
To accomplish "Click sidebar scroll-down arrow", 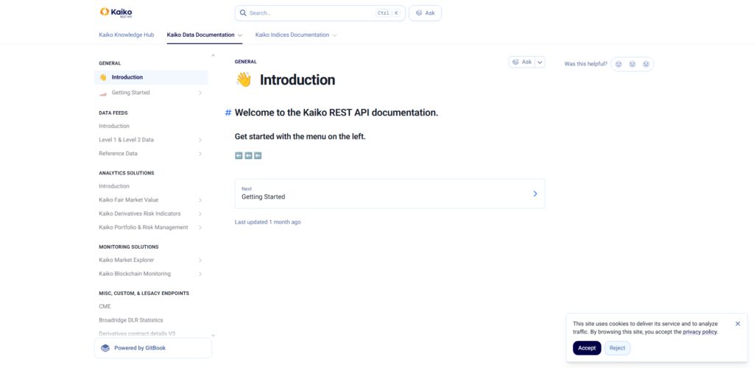I will point(213,336).
